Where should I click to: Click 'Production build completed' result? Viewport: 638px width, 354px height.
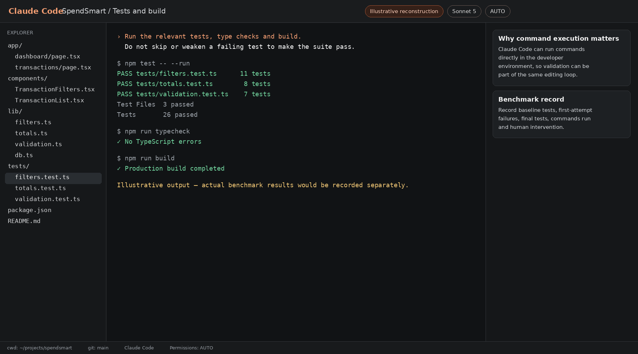point(171,169)
